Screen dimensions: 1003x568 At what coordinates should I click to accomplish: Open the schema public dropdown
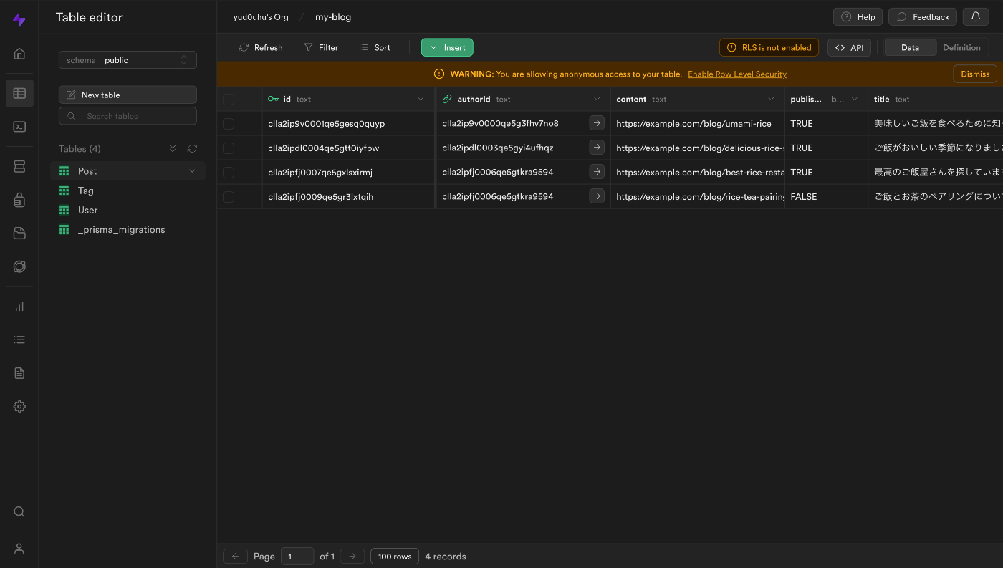[128, 60]
